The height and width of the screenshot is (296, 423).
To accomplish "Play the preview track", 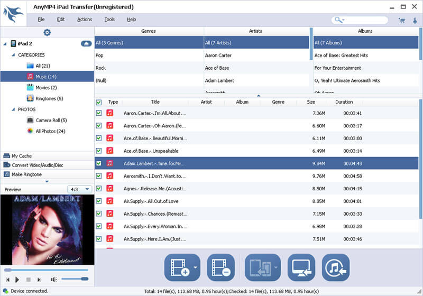I will pyautogui.click(x=17, y=280).
